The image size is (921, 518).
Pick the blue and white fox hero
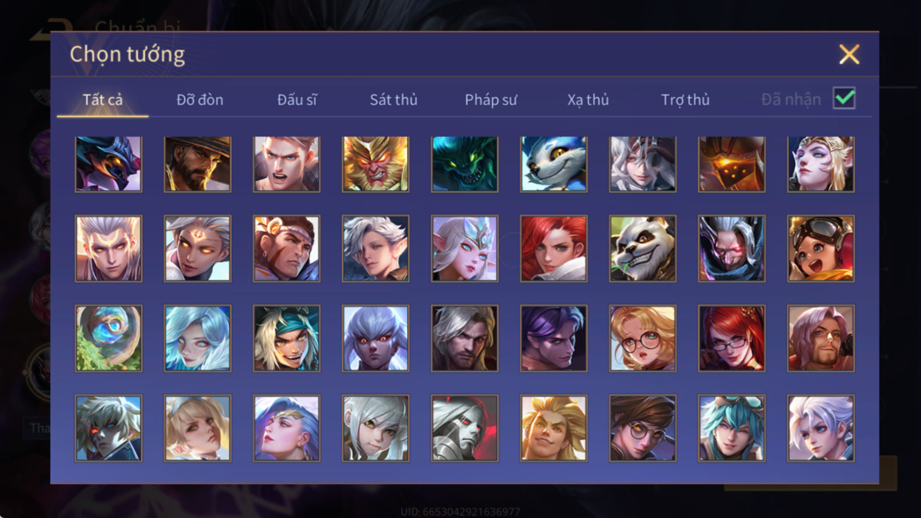tap(554, 164)
